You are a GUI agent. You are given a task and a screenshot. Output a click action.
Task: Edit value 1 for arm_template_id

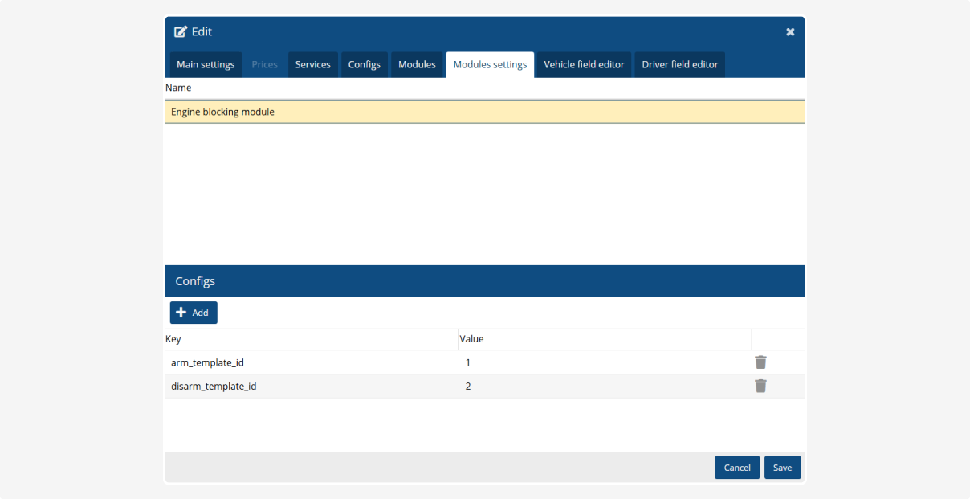pyautogui.click(x=468, y=363)
